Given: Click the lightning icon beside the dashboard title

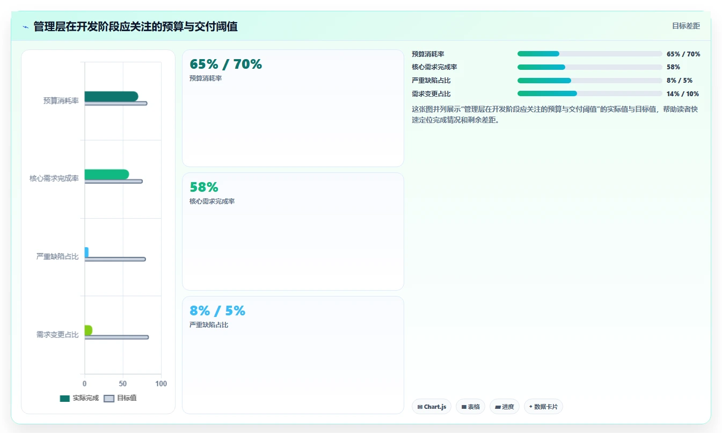Looking at the screenshot, I should [x=25, y=27].
